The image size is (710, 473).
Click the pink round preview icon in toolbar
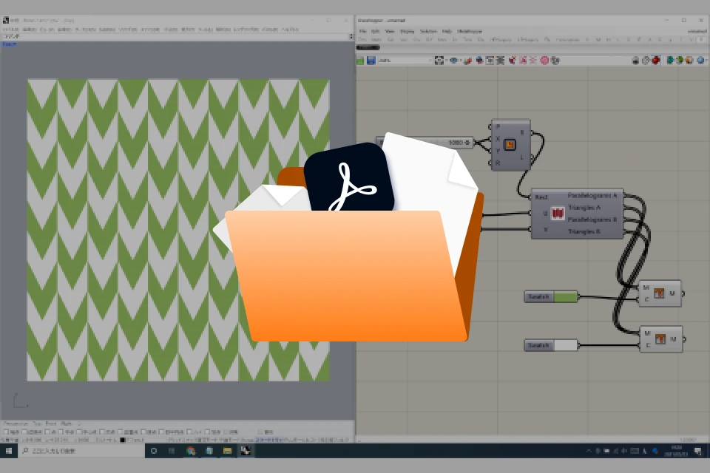544,61
